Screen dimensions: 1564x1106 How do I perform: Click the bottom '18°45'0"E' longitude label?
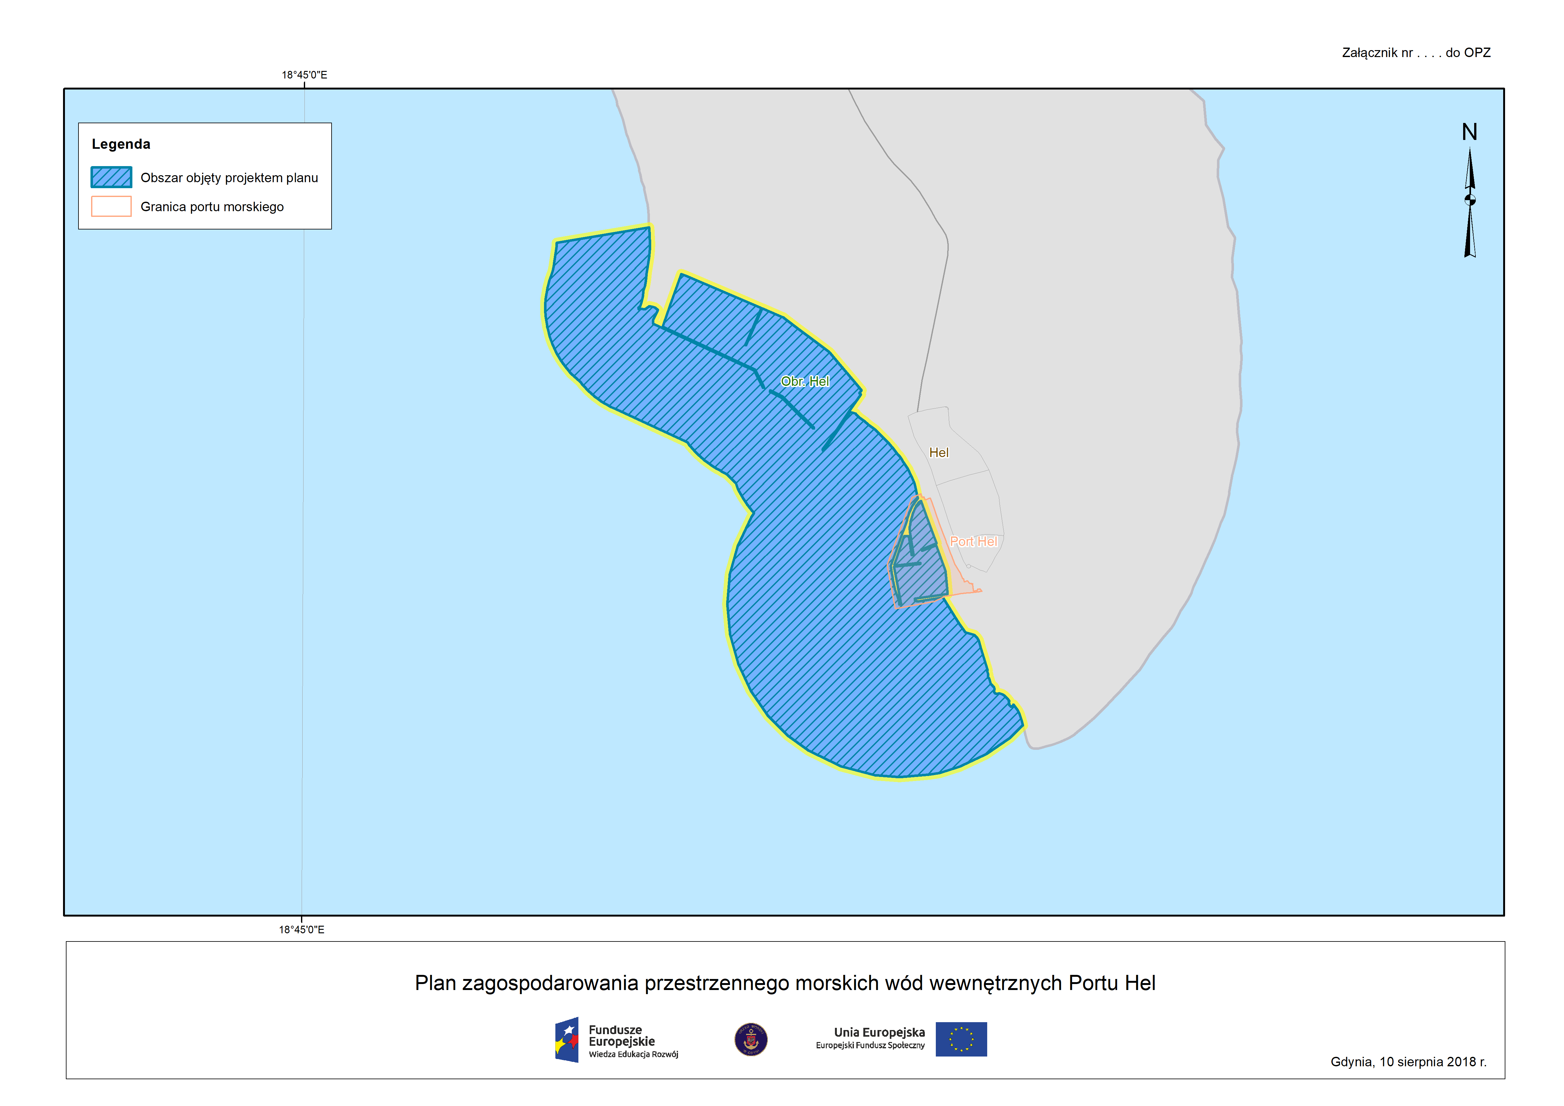point(302,929)
